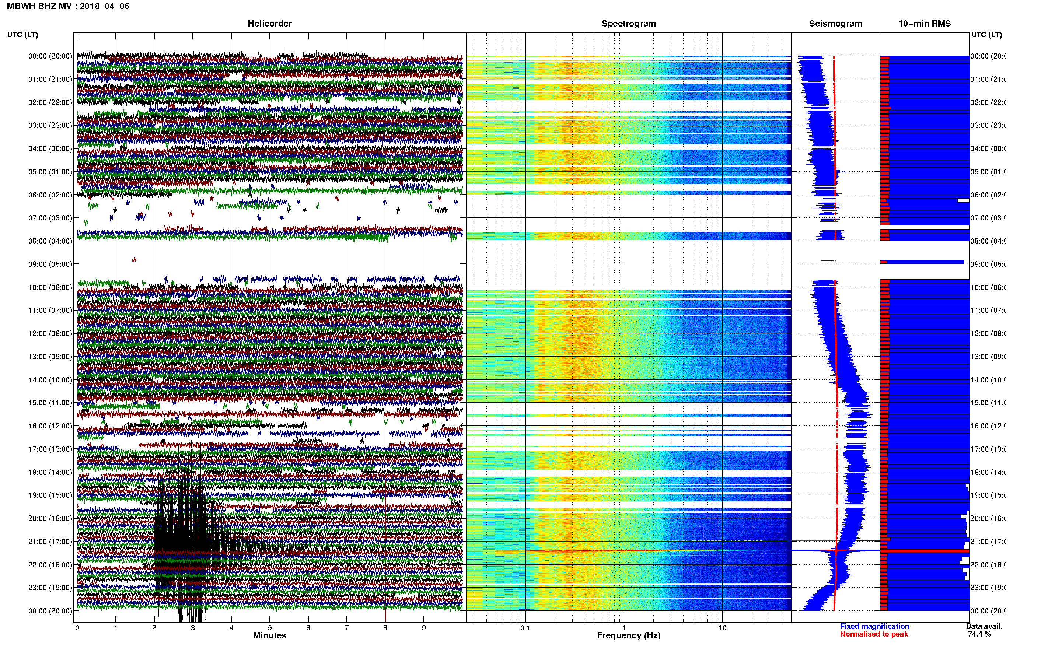Click the Data avail. label
This screenshot has height=655, width=1048.
click(984, 626)
